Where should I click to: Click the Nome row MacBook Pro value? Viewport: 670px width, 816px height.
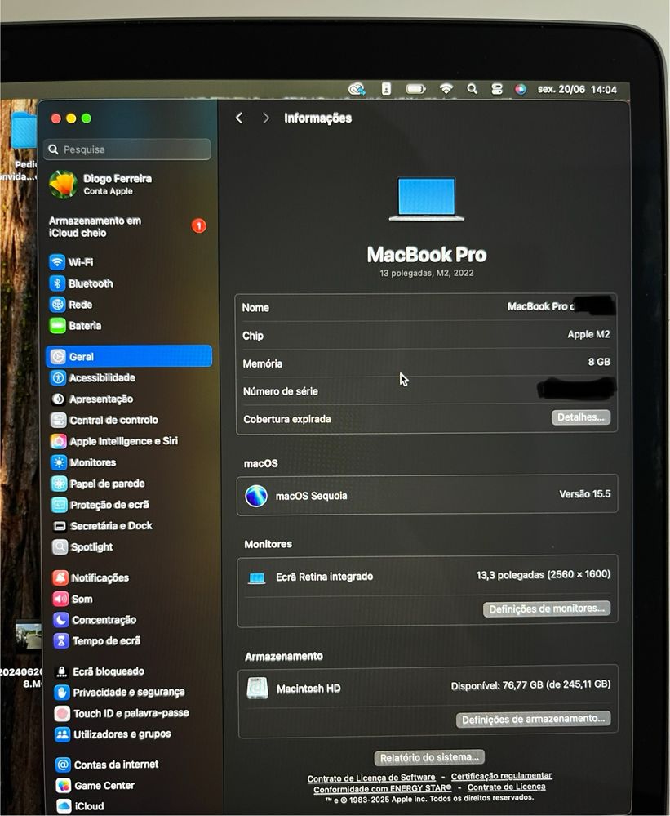coord(540,306)
